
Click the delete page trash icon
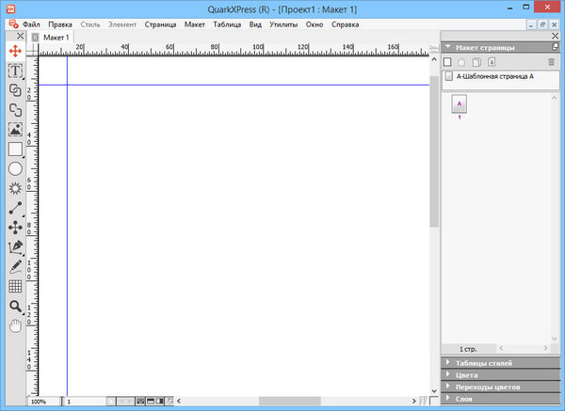pos(552,61)
